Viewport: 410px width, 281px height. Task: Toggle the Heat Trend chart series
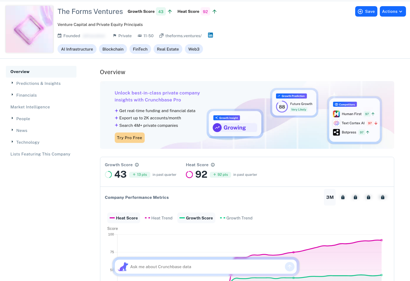click(x=159, y=218)
